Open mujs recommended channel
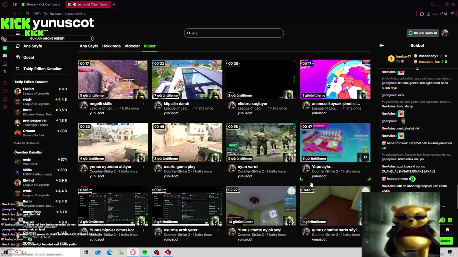This screenshot has height=257, width=458. pos(40,161)
